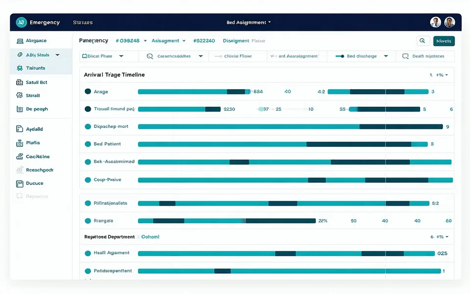Select the Clinial Flow filter tab
This screenshot has width=470, height=294.
click(238, 56)
